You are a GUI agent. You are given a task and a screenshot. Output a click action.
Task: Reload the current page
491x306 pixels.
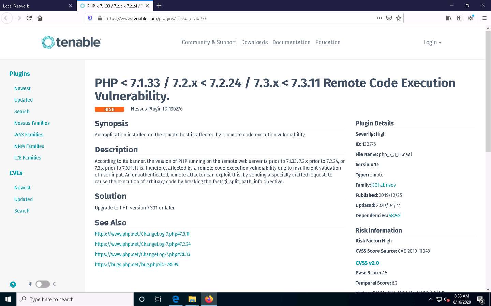tap(29, 18)
